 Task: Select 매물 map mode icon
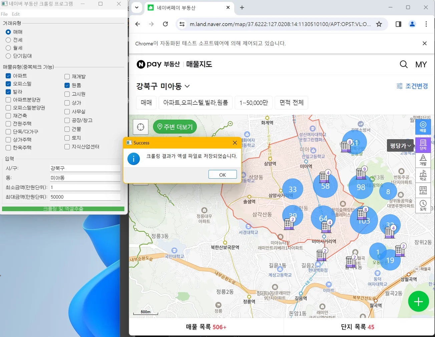[x=423, y=127]
